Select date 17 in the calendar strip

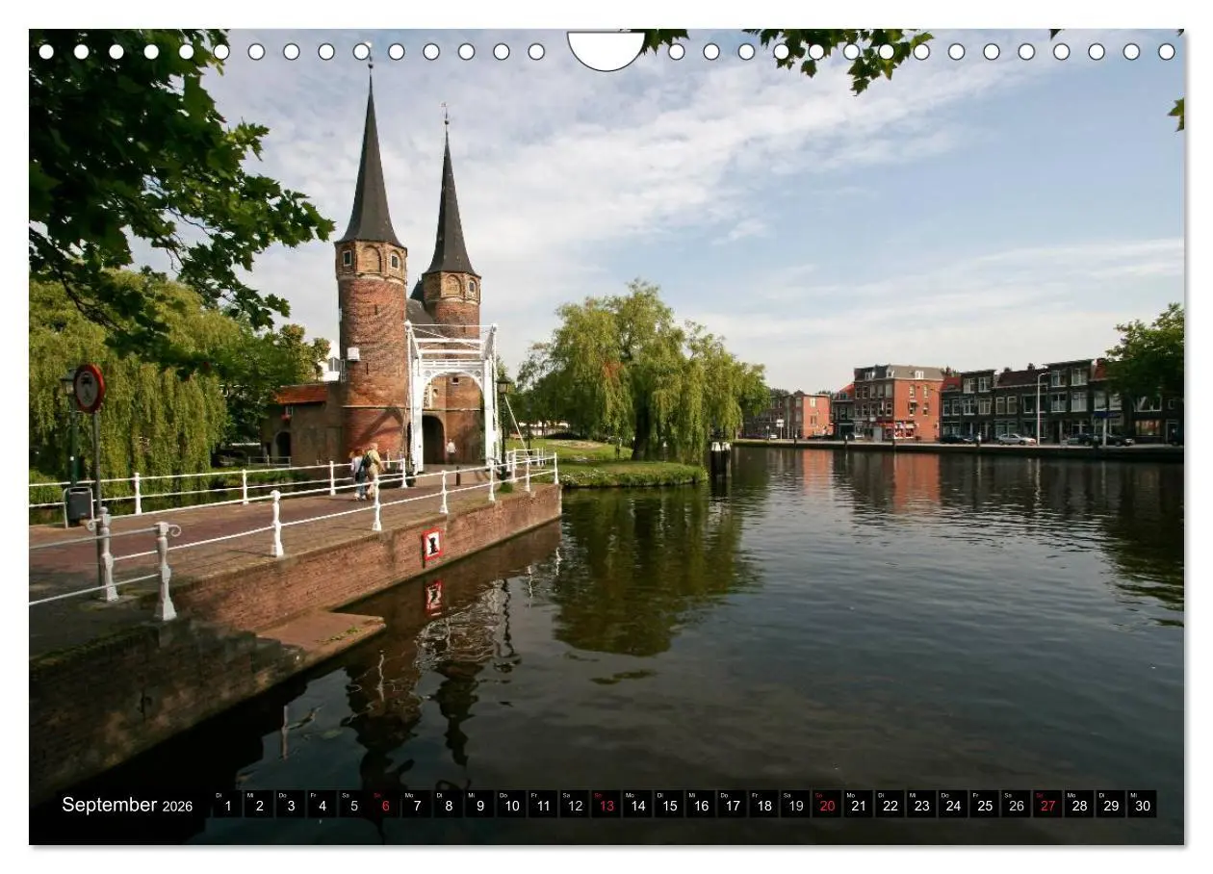click(732, 805)
